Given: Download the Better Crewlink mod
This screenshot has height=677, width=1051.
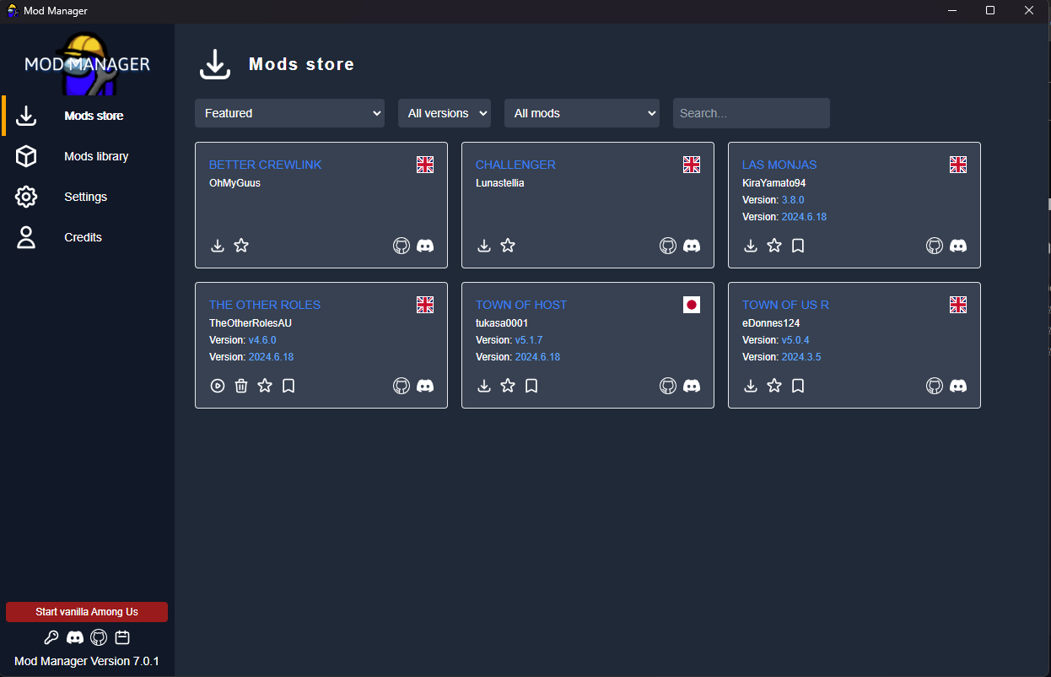Looking at the screenshot, I should [218, 246].
